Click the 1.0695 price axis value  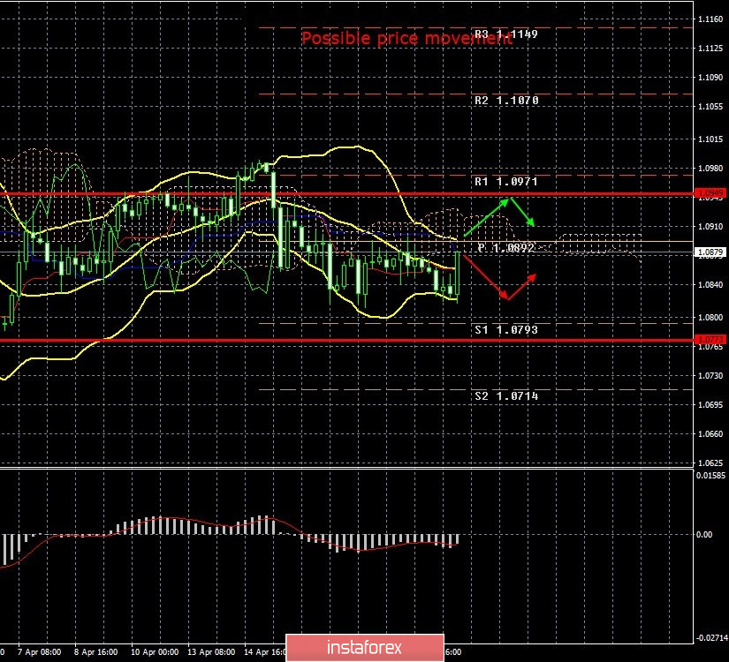(710, 405)
